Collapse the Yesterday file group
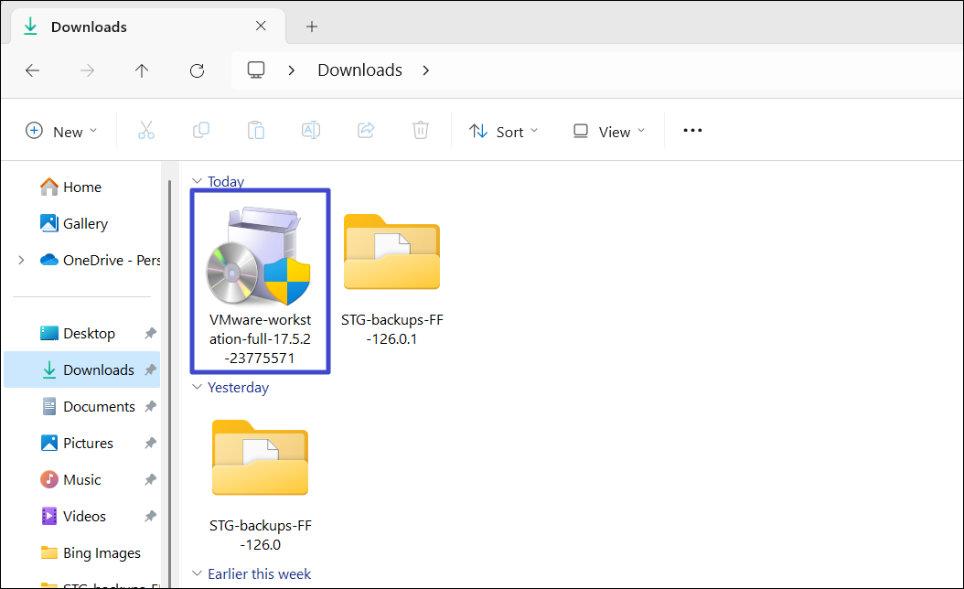The image size is (964, 589). (x=196, y=388)
